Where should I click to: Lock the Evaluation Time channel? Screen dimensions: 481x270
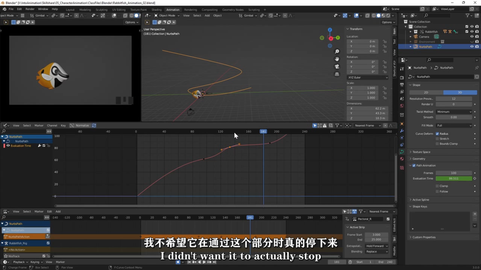pos(48,146)
